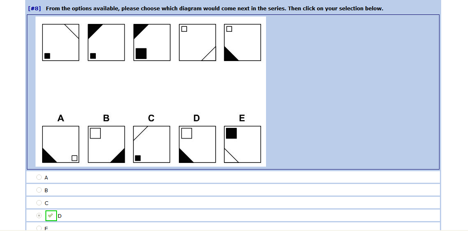Click the third series diagram with large square
This screenshot has width=468, height=231.
152,42
